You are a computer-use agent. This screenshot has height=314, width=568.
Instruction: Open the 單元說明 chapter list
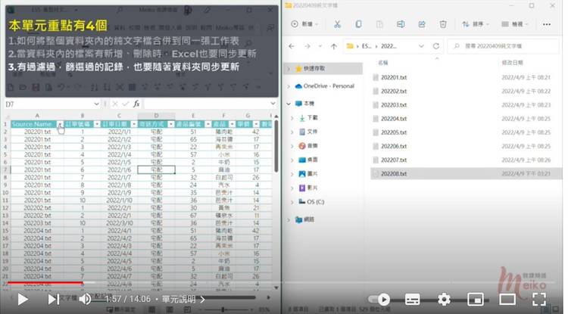click(x=183, y=299)
